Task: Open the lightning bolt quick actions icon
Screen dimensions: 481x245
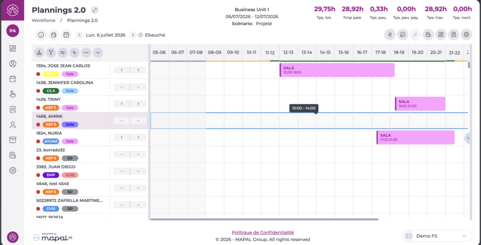Action: (74, 53)
